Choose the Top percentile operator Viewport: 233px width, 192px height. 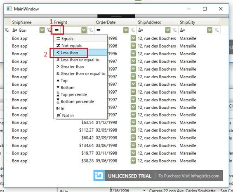click(80, 94)
